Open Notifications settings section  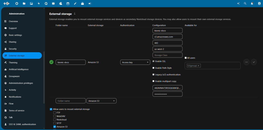pos(22,97)
